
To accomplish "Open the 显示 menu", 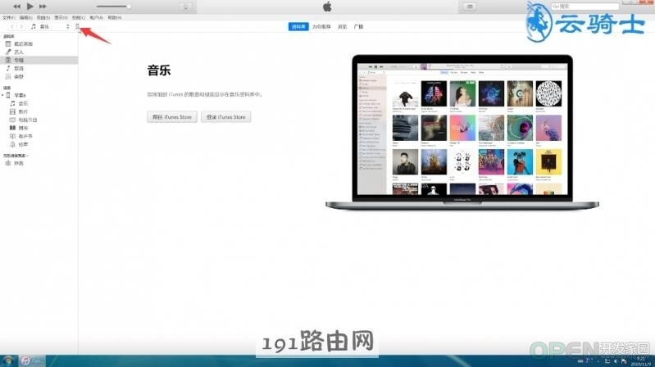I will tap(61, 17).
